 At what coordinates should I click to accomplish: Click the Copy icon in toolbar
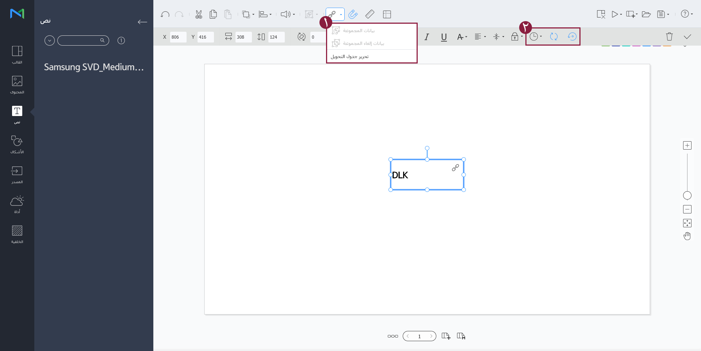tap(213, 15)
